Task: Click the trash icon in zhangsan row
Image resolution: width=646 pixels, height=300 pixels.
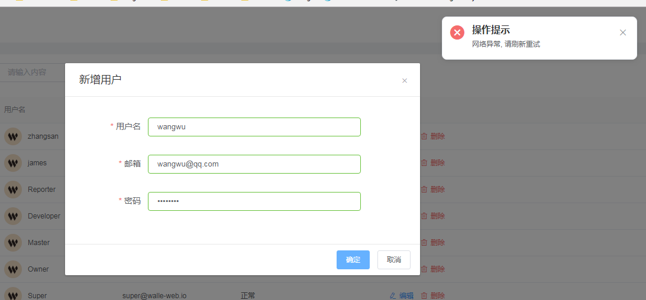Action: [424, 136]
